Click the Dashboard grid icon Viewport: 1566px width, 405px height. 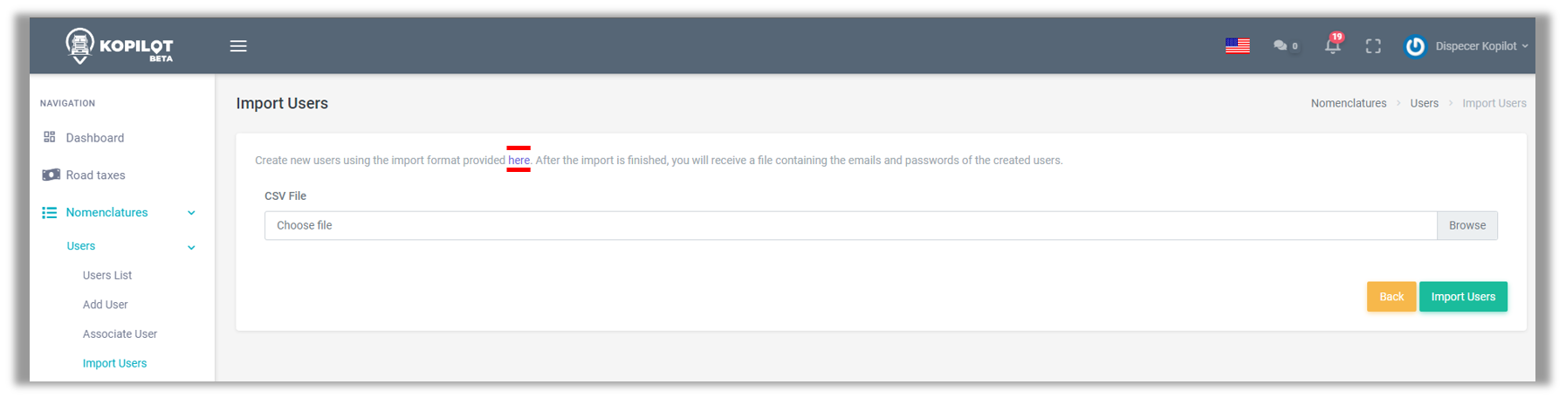point(50,137)
